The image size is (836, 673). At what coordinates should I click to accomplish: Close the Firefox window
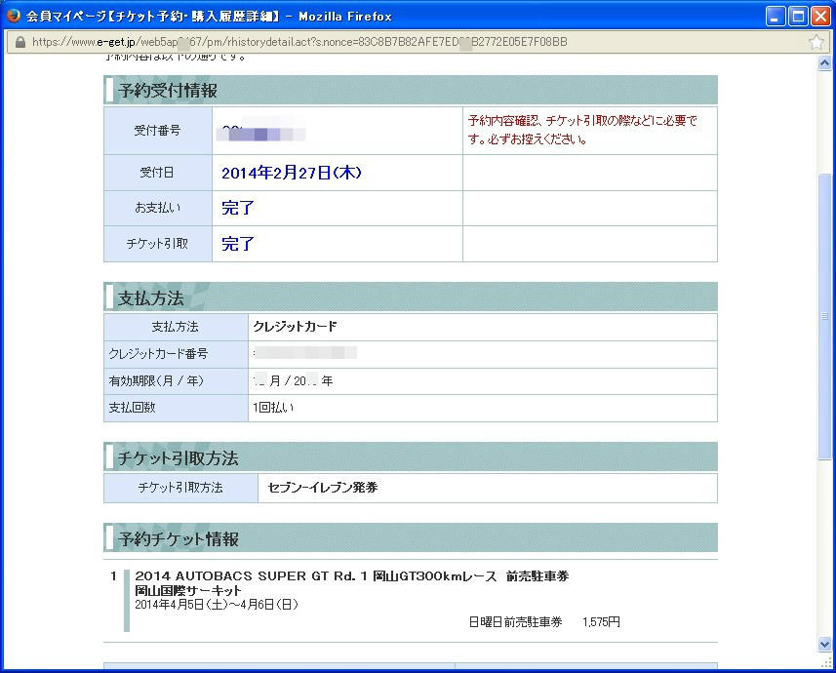(820, 16)
